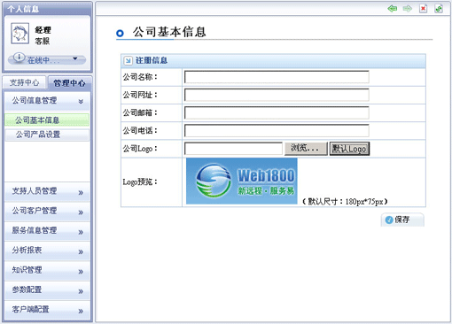The image size is (452, 324).
Task: Click the green refresh page icon
Action: pyautogui.click(x=439, y=9)
